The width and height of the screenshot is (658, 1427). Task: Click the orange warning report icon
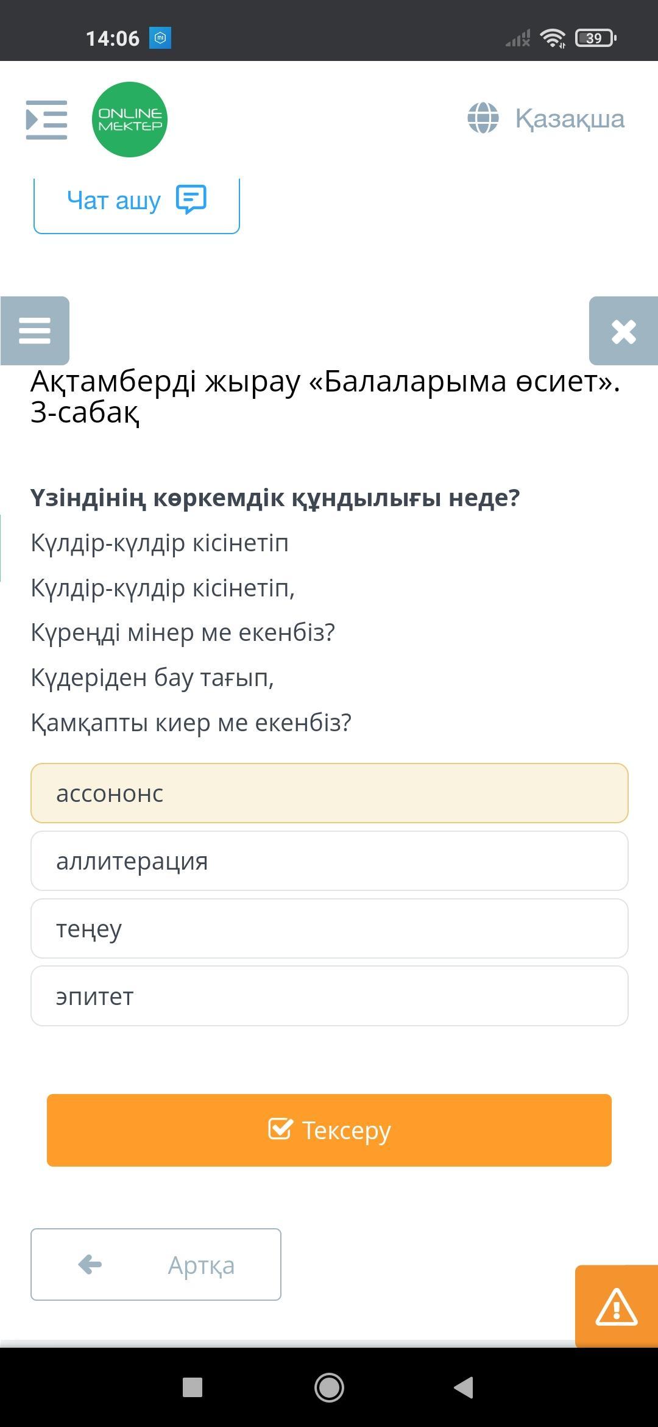click(x=617, y=1306)
